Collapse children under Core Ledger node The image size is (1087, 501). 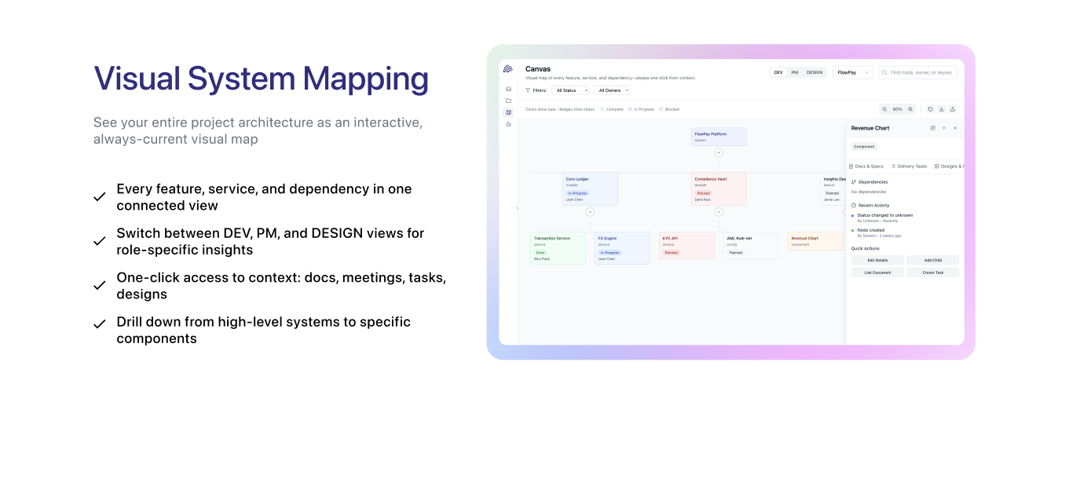coord(590,212)
